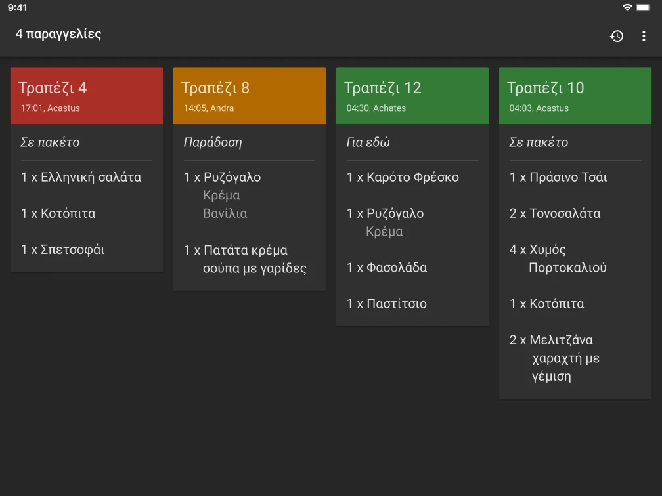The height and width of the screenshot is (496, 662).
Task: Tap the 4 παραγγελίες title
Action: tap(58, 34)
